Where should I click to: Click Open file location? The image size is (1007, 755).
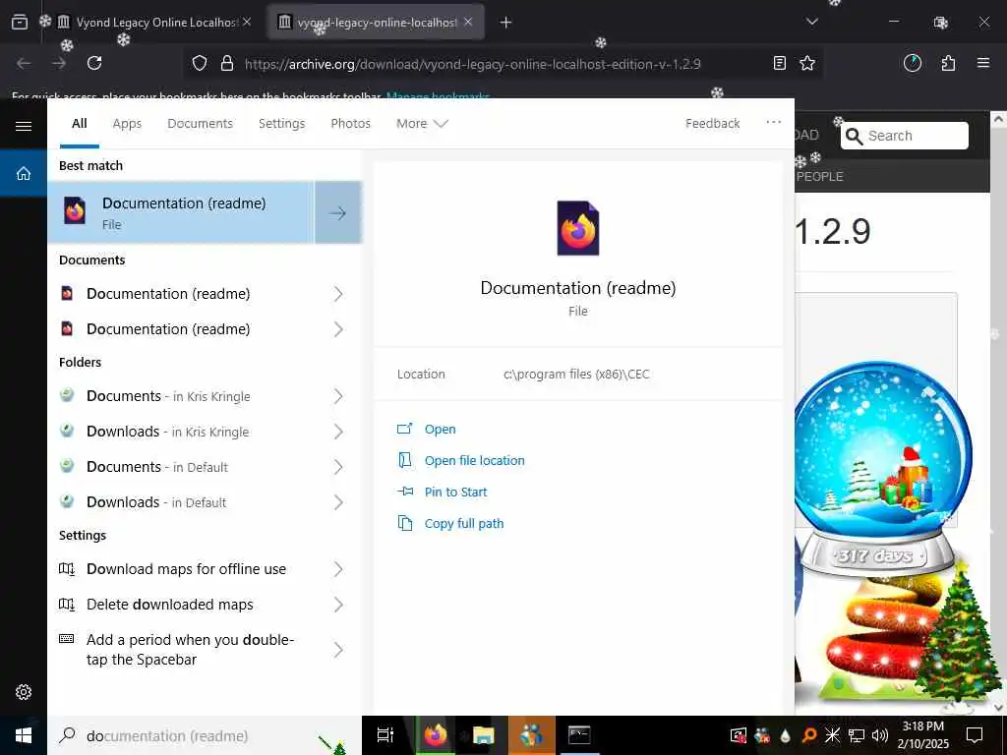tap(475, 460)
